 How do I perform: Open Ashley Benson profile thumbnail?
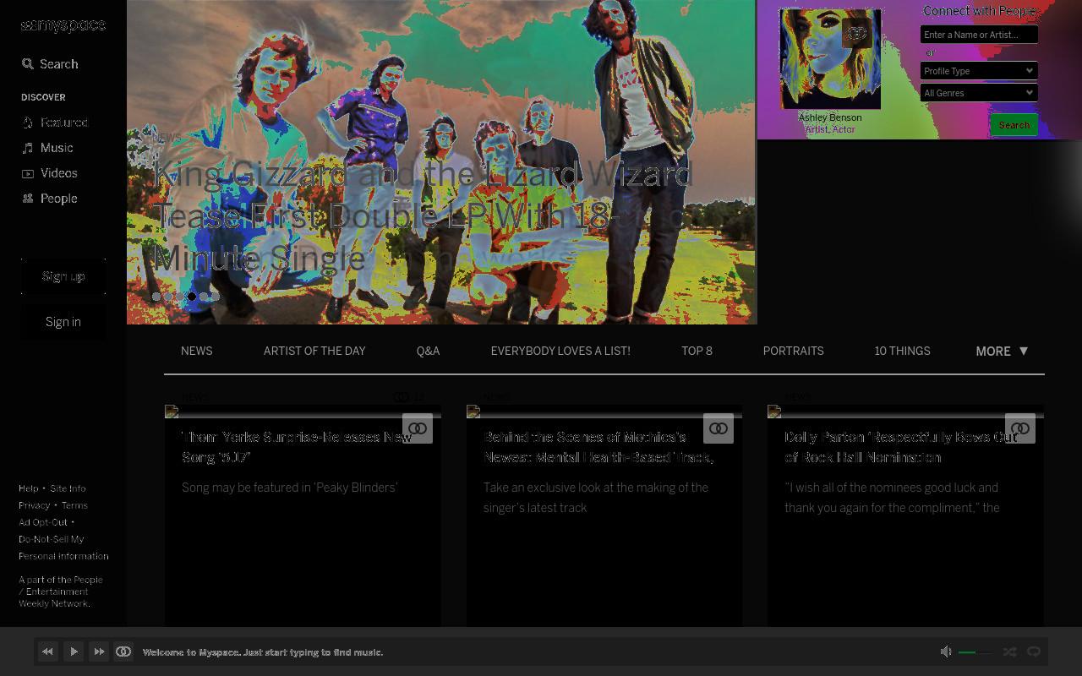point(830,59)
